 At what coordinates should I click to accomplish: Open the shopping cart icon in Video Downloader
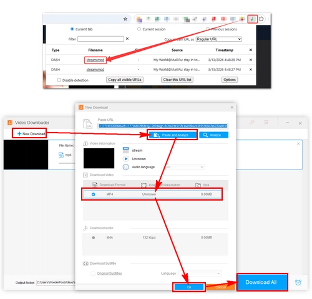266,122
